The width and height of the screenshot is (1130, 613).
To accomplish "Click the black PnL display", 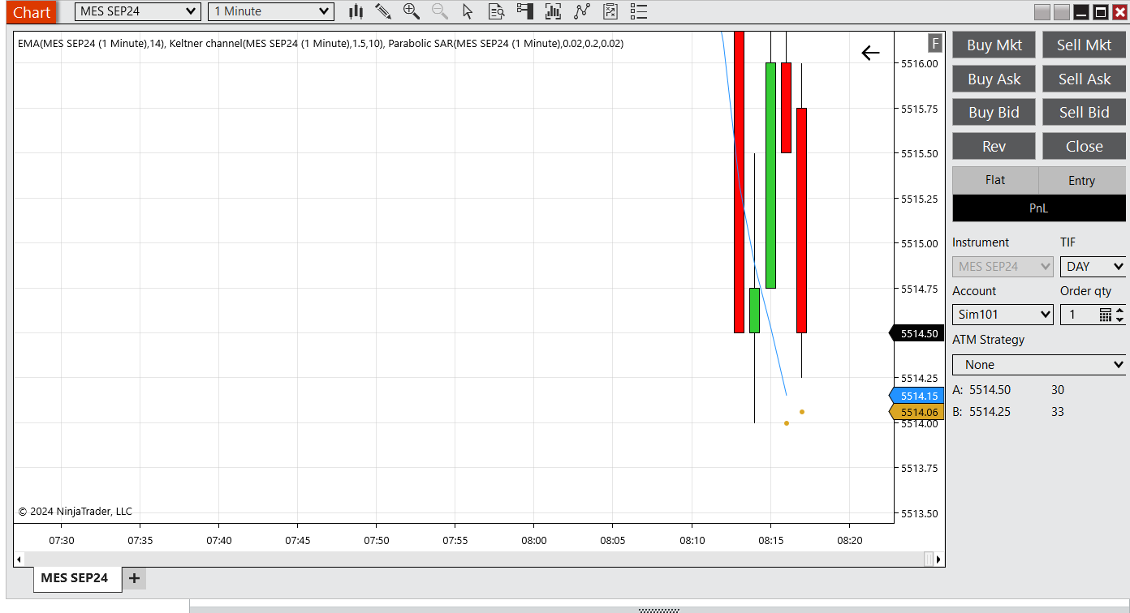I will [x=1039, y=208].
